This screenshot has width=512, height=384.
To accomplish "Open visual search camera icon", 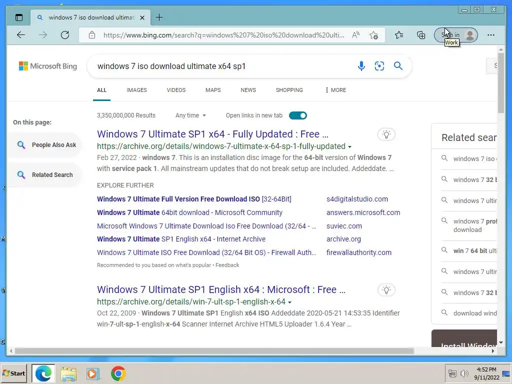I will 379,66.
